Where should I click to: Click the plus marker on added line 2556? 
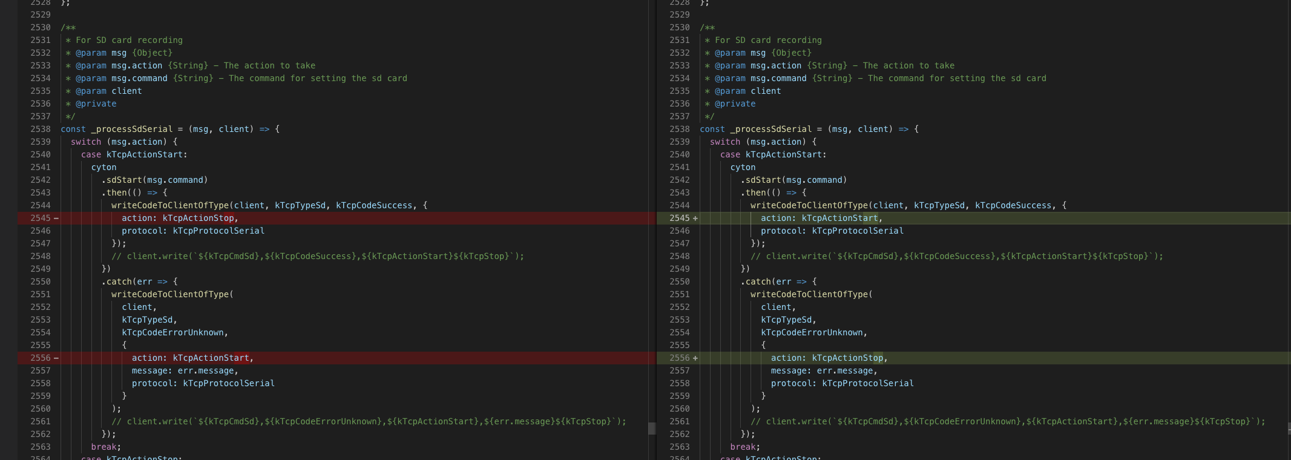click(x=695, y=358)
